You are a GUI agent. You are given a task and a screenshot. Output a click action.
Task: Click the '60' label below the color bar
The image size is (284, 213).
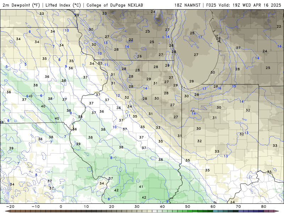(x=213, y=207)
